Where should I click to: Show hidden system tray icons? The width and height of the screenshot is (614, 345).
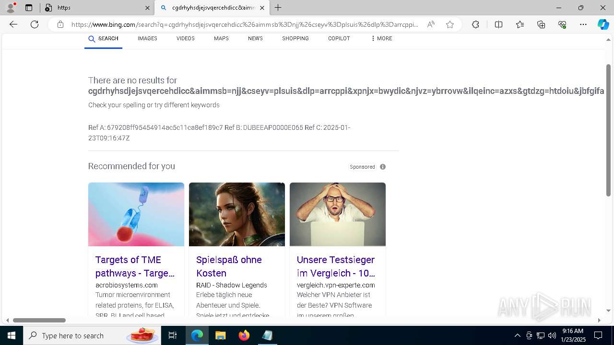tap(517, 335)
